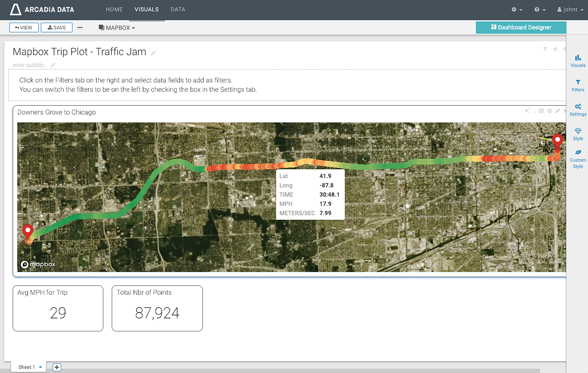Click the table grid icon on map visual
The height and width of the screenshot is (373, 588).
[541, 111]
